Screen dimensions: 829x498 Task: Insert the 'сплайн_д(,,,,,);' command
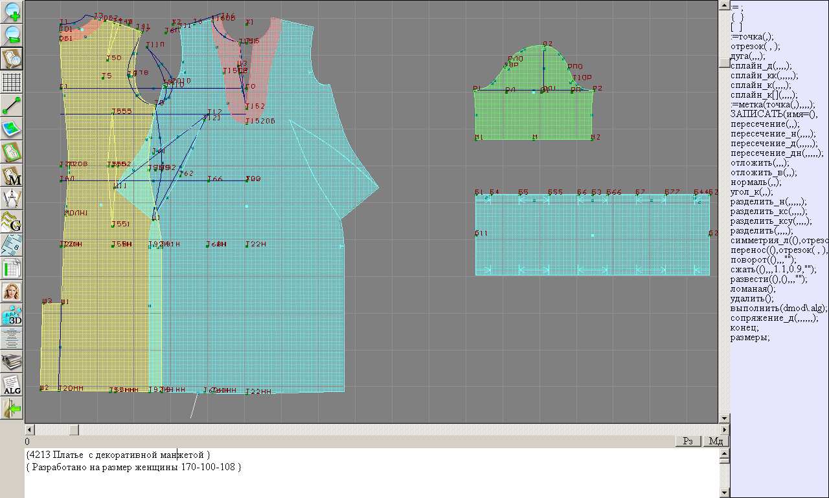(760, 66)
